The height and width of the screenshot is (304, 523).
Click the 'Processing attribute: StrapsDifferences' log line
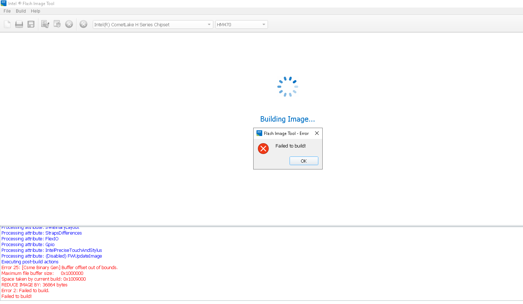tap(42, 233)
